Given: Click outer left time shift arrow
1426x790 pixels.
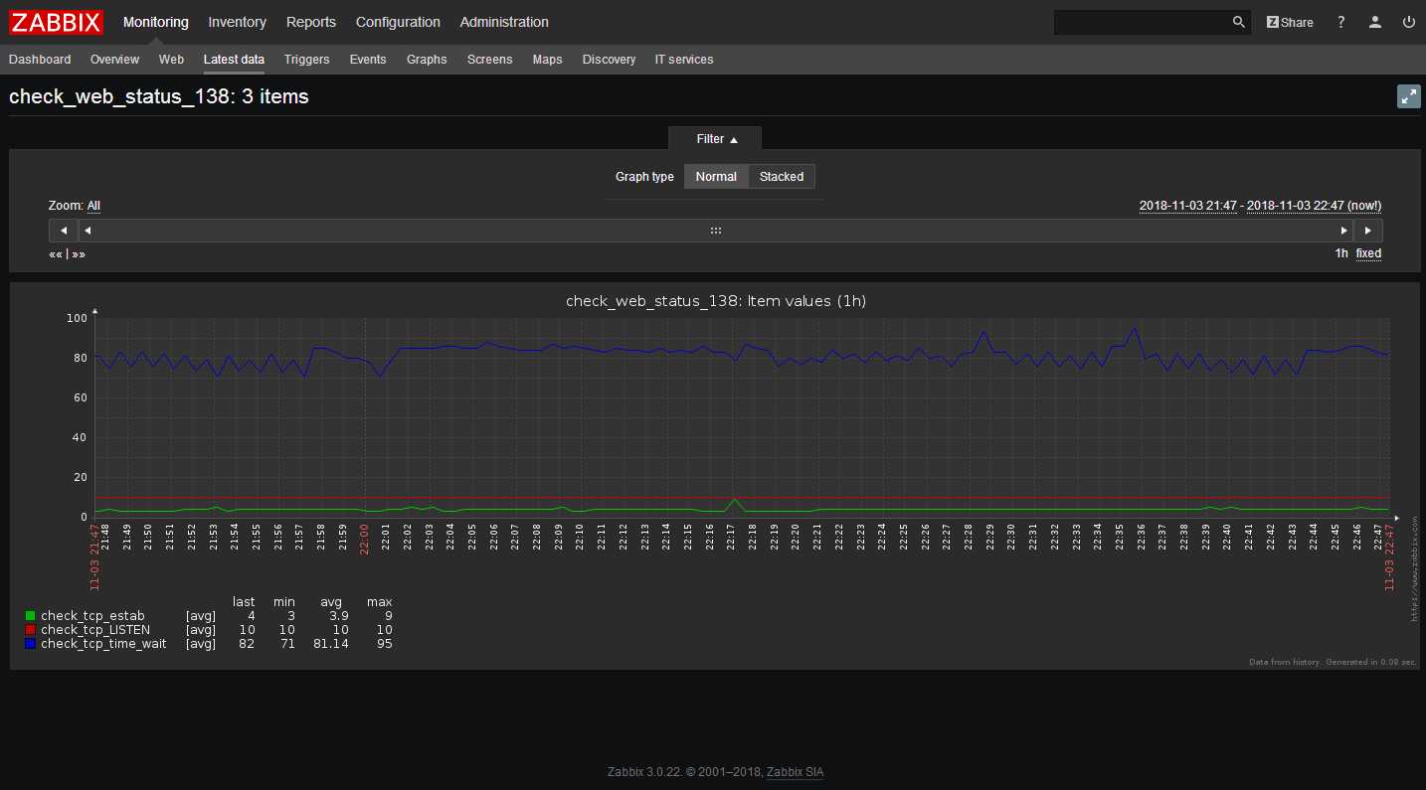Looking at the screenshot, I should click(64, 231).
